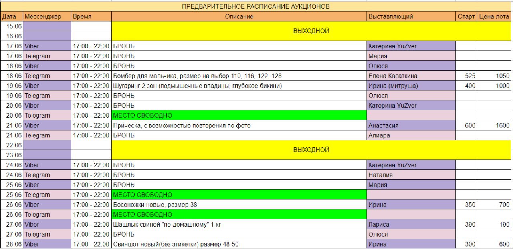Select the Выставляющий column header
This screenshot has height=249, width=513.
click(411, 16)
